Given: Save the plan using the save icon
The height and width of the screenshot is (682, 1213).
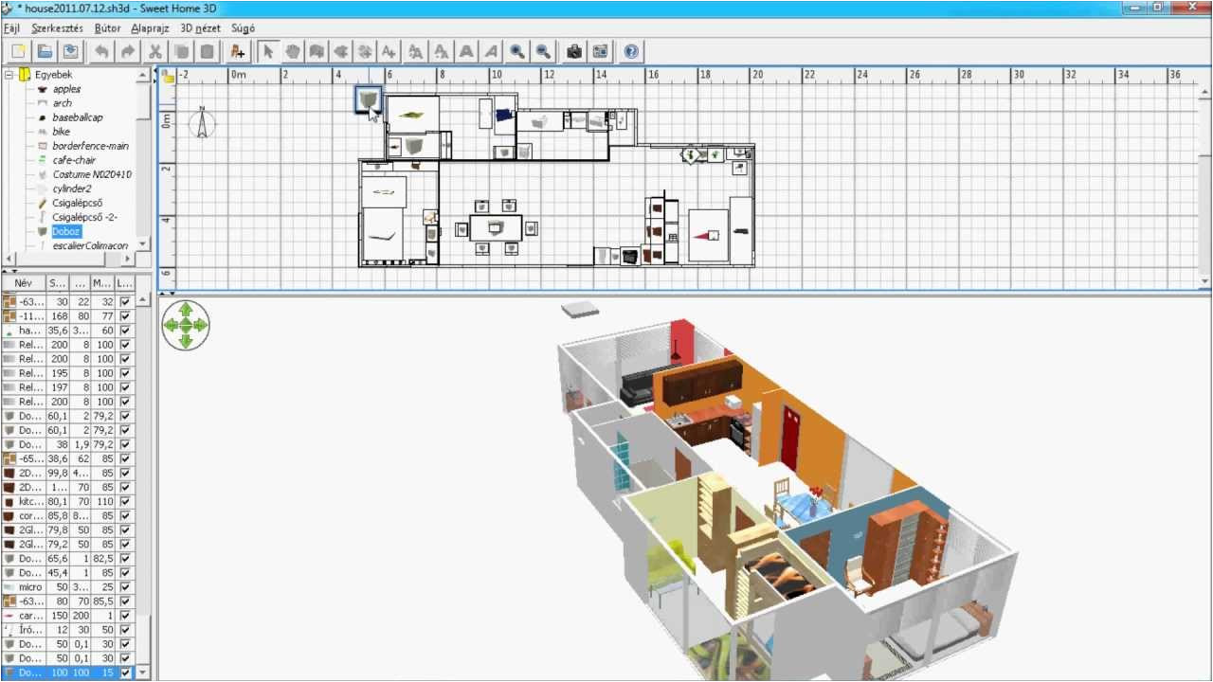Looking at the screenshot, I should click(x=70, y=51).
